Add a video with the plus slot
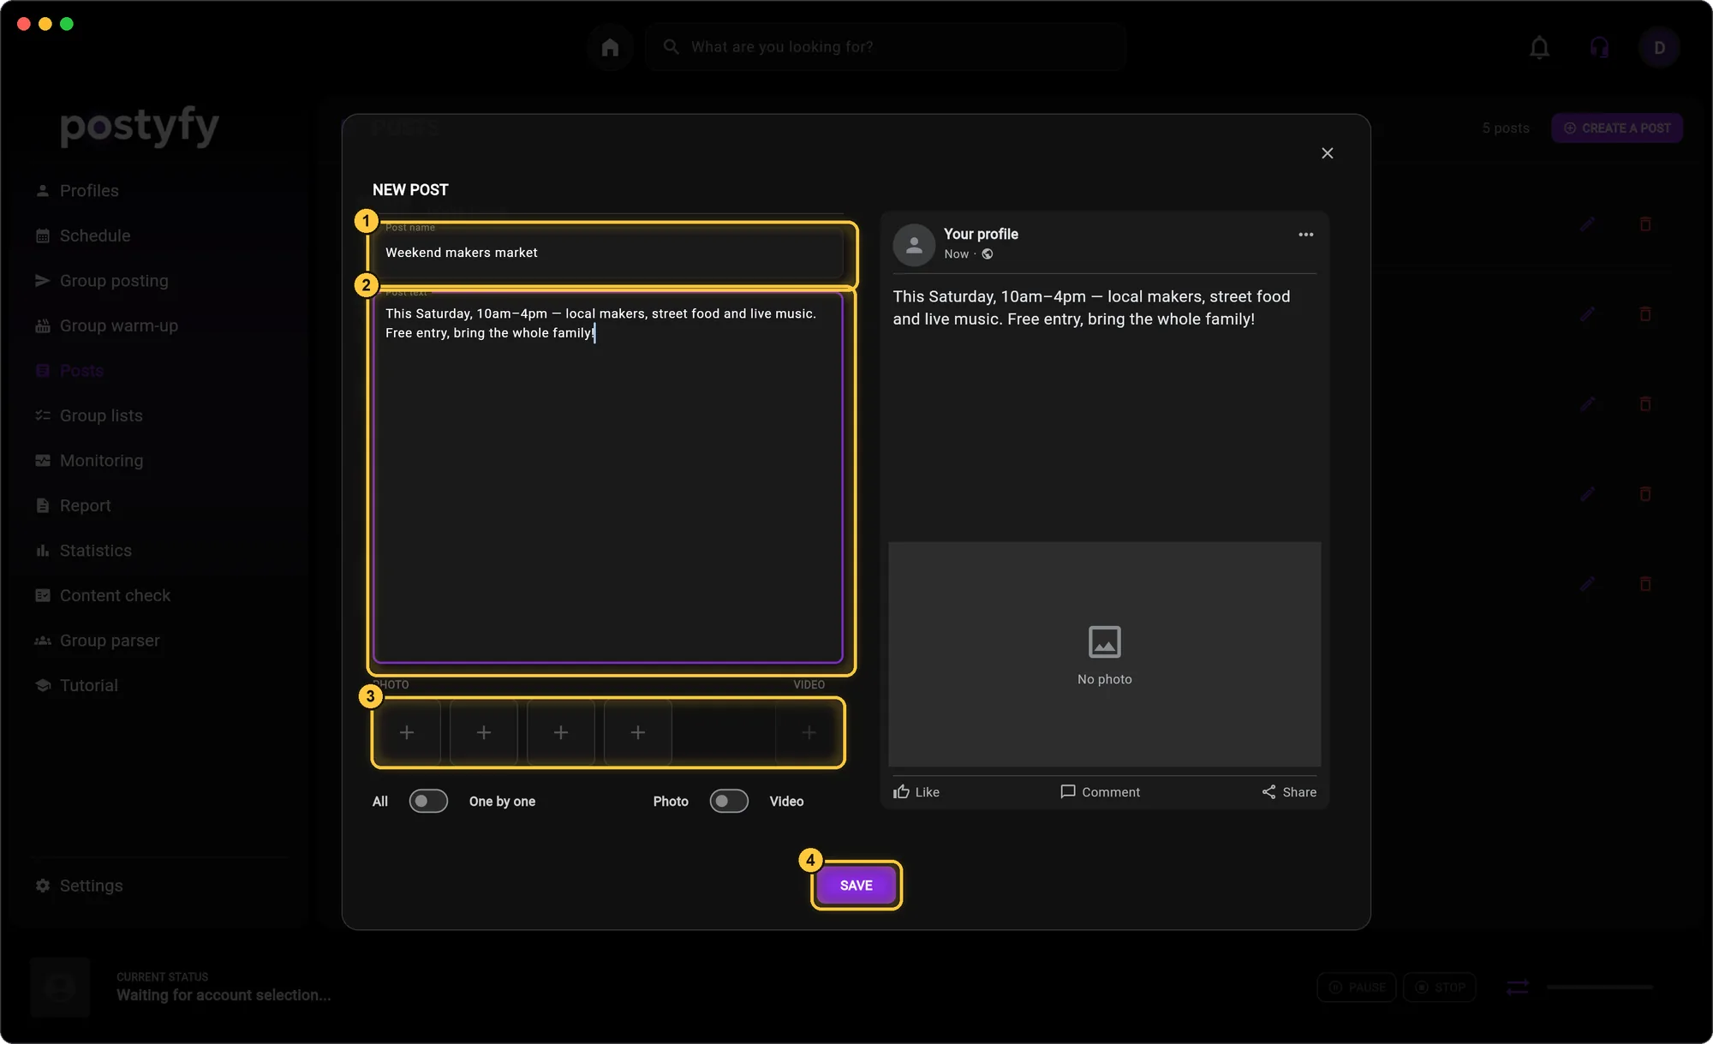This screenshot has height=1044, width=1713. coord(809,732)
